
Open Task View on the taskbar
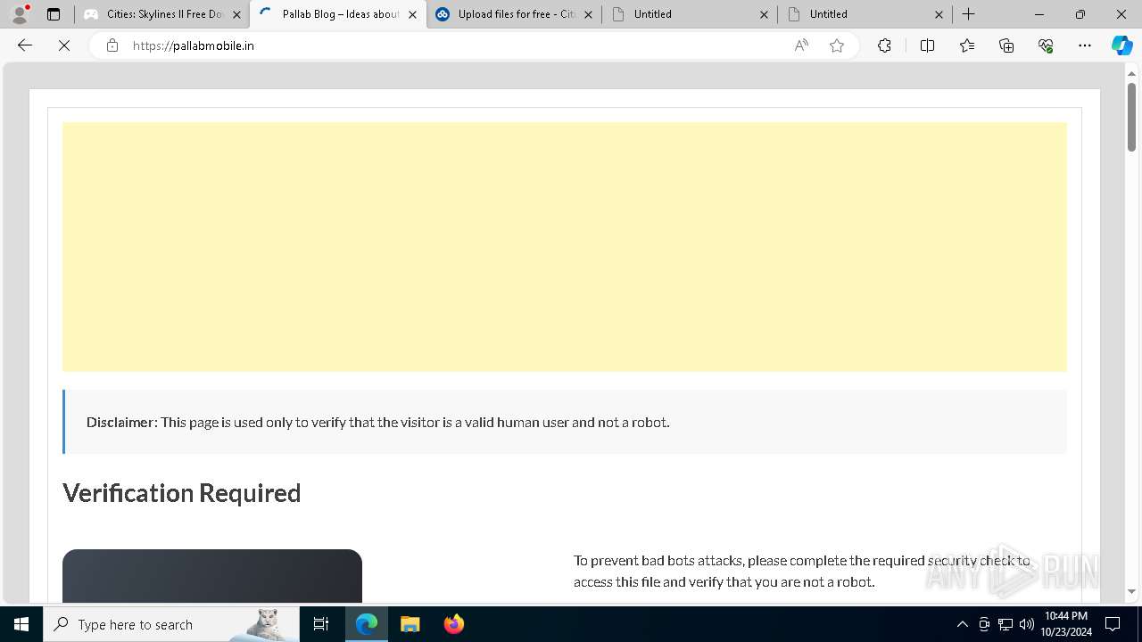click(321, 624)
